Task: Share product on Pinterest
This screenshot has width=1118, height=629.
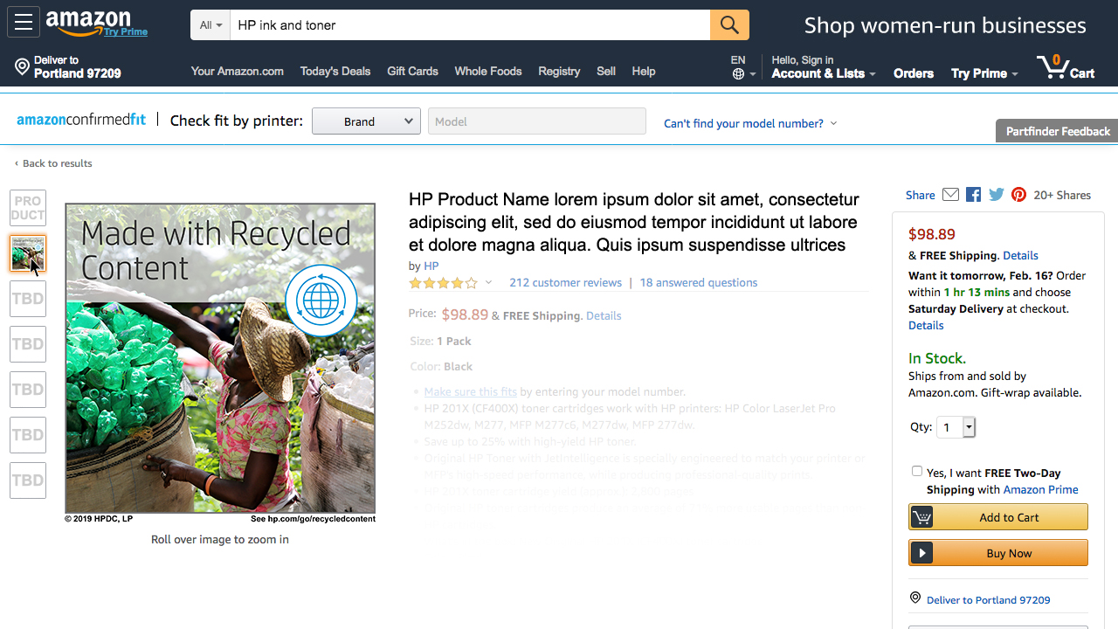Action: pos(1018,195)
